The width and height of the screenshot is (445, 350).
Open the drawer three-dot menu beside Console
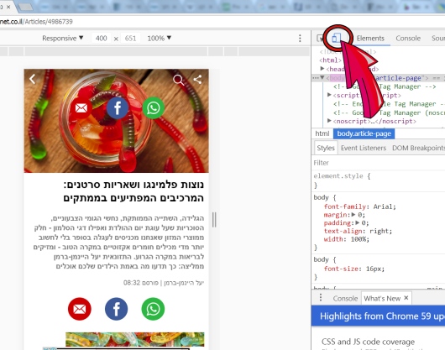click(x=321, y=297)
